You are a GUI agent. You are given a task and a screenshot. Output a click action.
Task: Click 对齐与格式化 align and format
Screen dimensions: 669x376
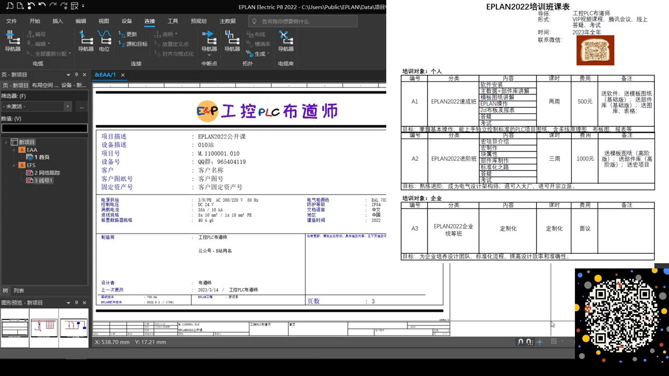[174, 54]
